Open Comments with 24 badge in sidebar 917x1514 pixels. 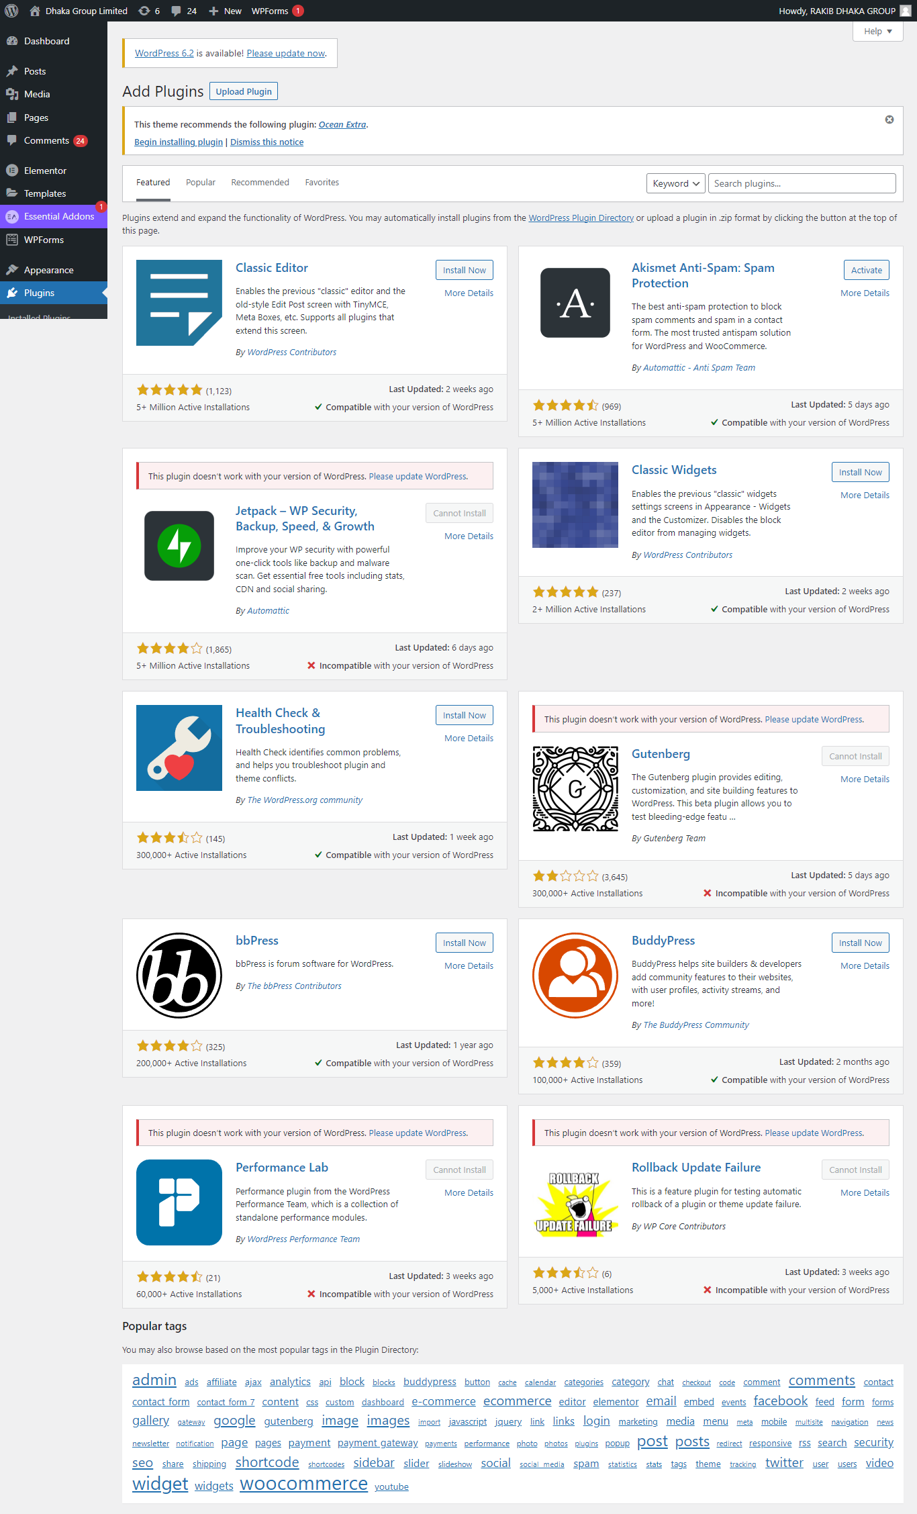(46, 140)
